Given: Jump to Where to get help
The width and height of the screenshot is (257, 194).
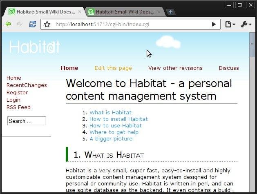Looking at the screenshot, I should click(x=114, y=132).
